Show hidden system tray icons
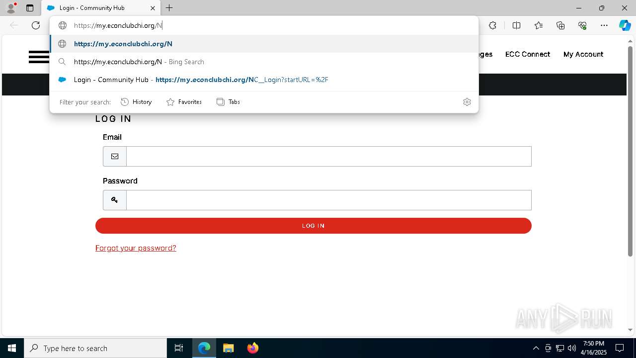The image size is (636, 358). click(536, 348)
